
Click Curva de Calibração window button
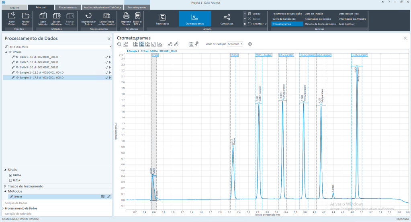284,19
